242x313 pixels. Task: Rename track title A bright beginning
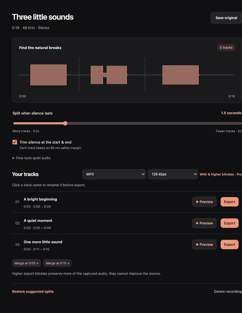(40, 199)
